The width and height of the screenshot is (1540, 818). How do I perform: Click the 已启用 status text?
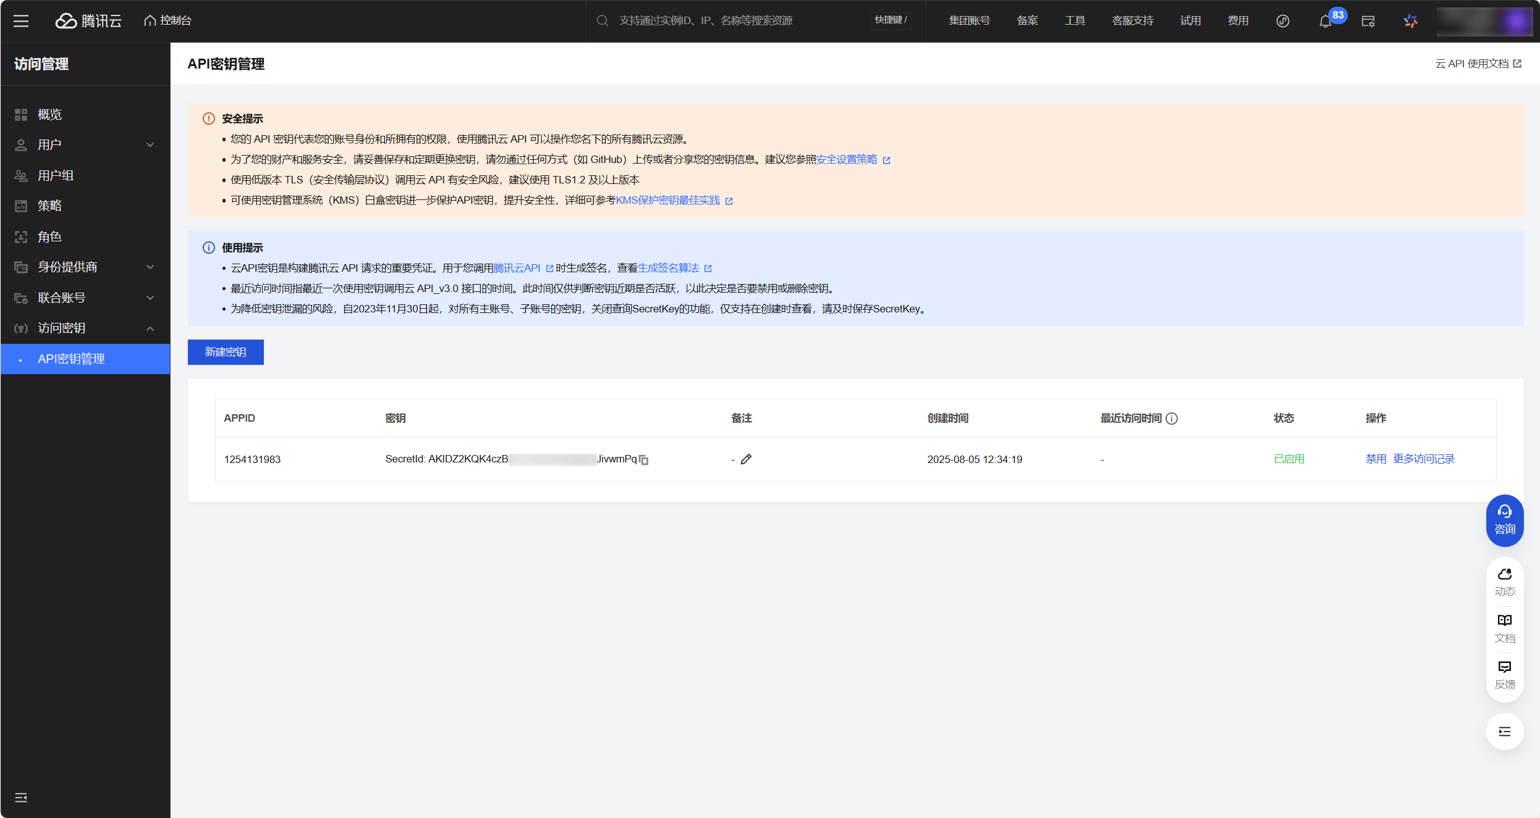tap(1289, 459)
